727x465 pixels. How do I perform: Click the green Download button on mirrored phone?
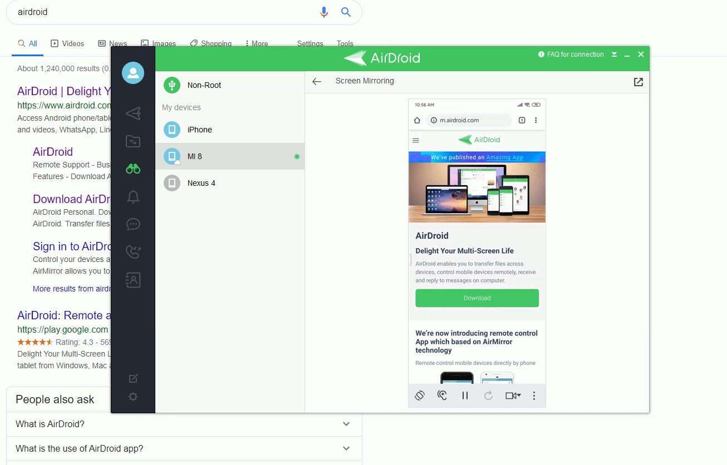point(477,298)
